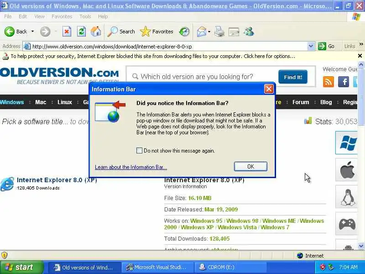Open Search with the magnifier icon
365x274 pixels.
pyautogui.click(x=113, y=32)
